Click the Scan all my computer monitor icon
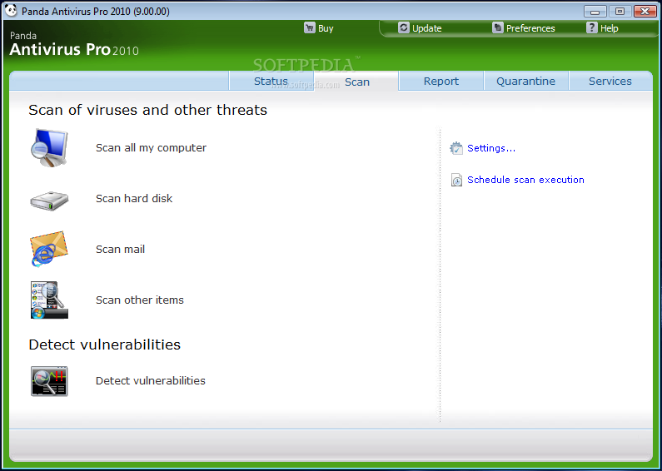Image resolution: width=662 pixels, height=471 pixels. [49, 148]
